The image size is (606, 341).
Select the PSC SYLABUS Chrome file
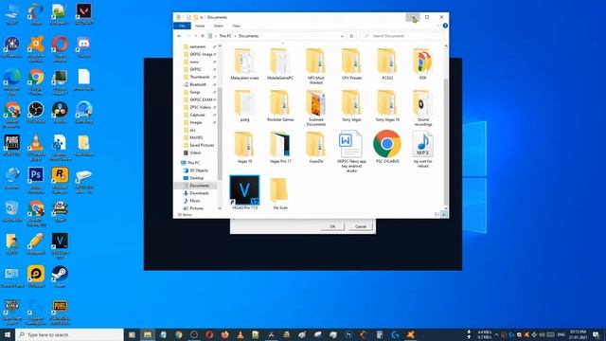(387, 147)
